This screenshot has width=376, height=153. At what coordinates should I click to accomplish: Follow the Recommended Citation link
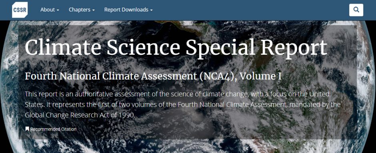click(x=53, y=129)
